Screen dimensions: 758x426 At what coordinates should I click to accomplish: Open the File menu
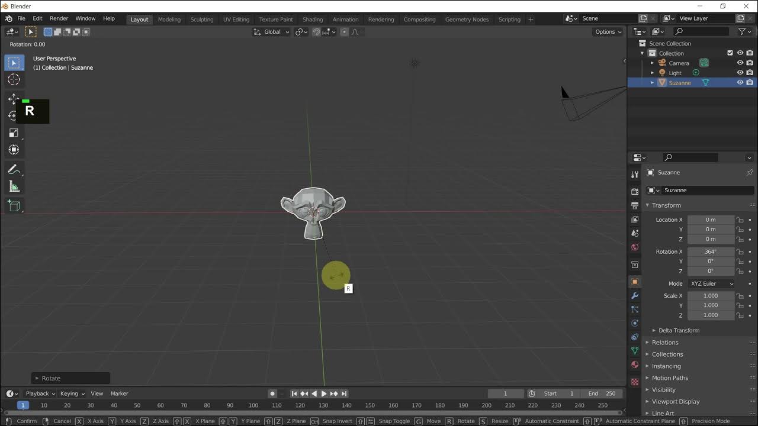click(21, 19)
